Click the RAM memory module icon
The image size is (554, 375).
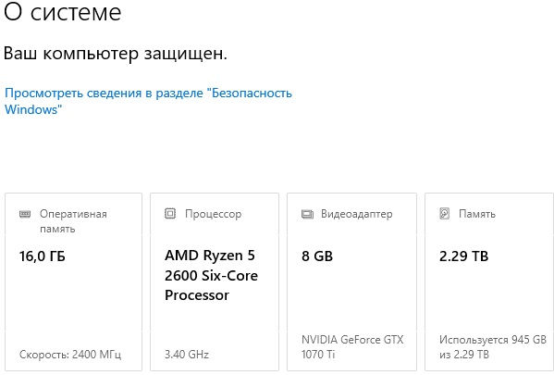point(25,214)
